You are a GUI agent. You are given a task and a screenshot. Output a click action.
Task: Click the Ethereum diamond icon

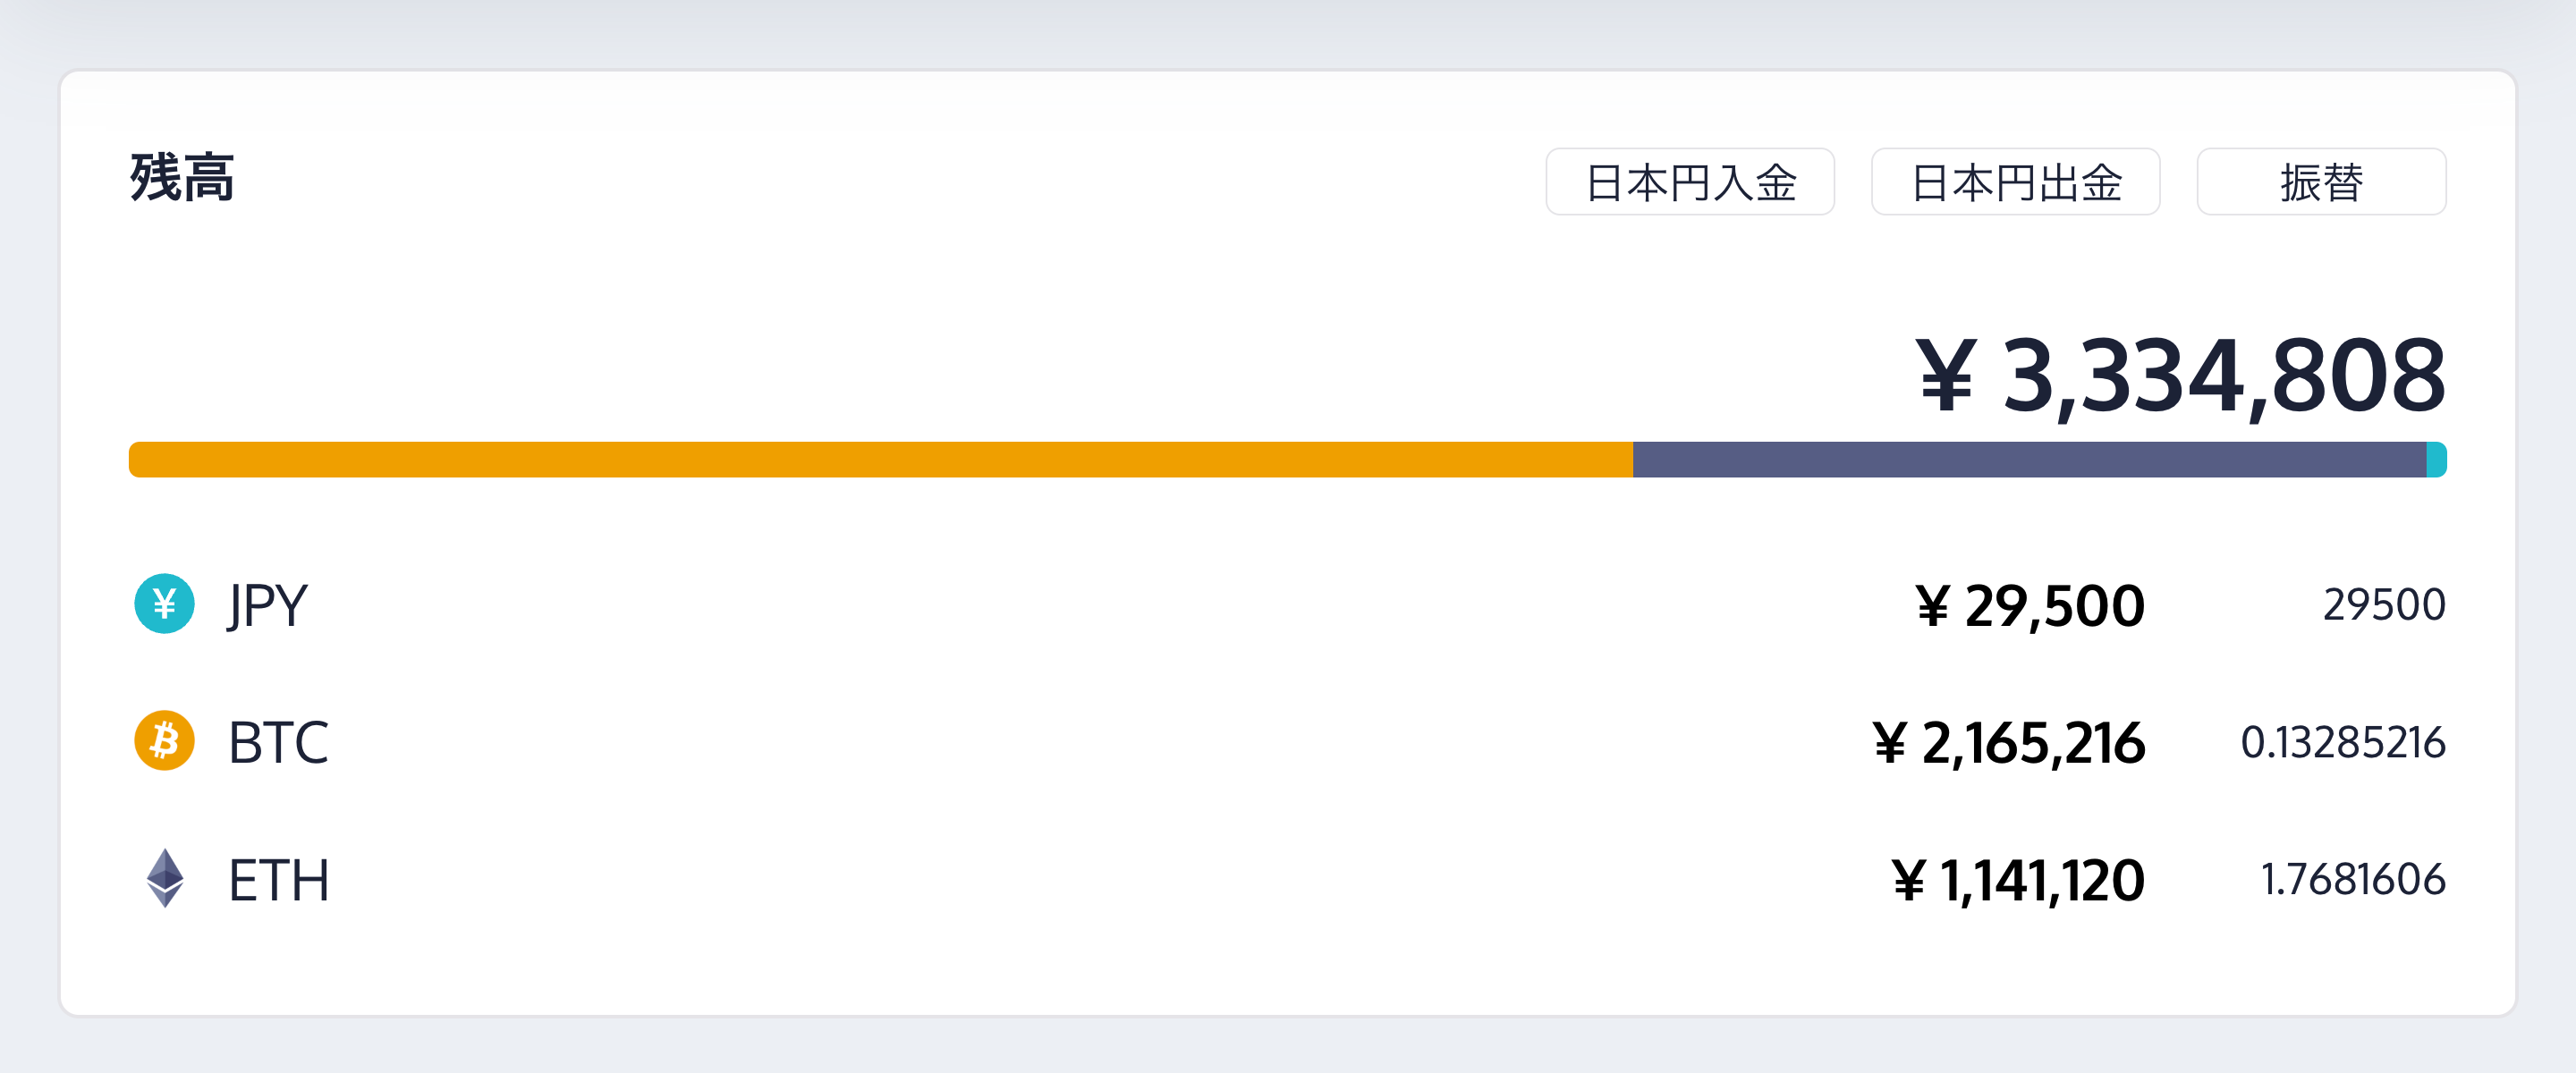click(164, 878)
